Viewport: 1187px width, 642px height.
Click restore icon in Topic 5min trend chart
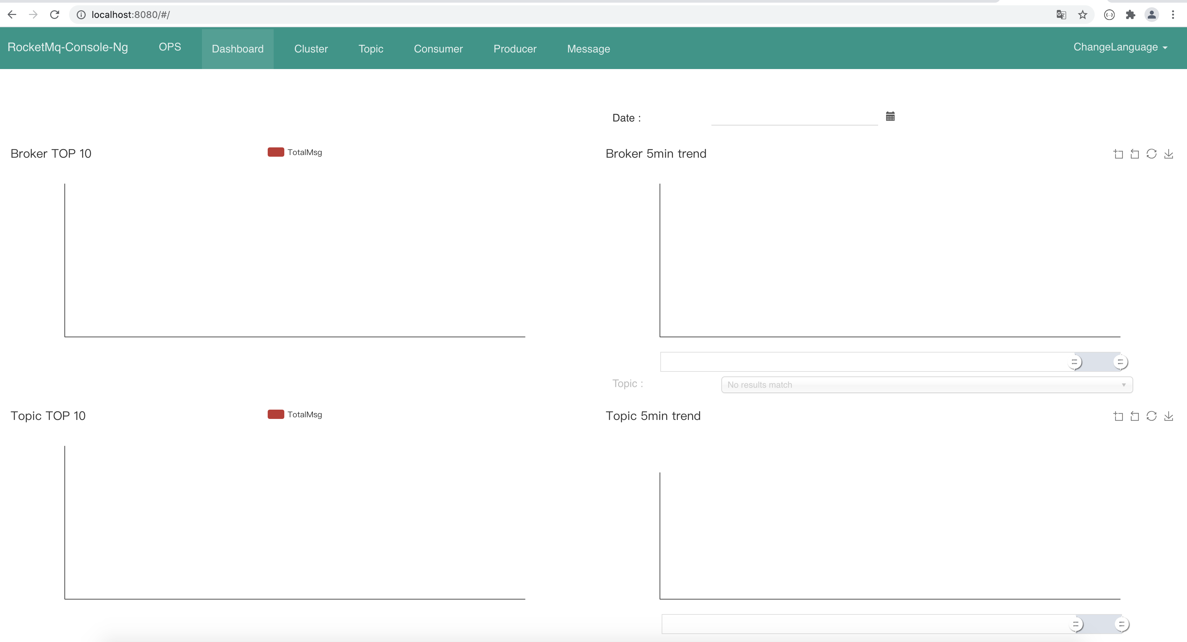click(1151, 416)
